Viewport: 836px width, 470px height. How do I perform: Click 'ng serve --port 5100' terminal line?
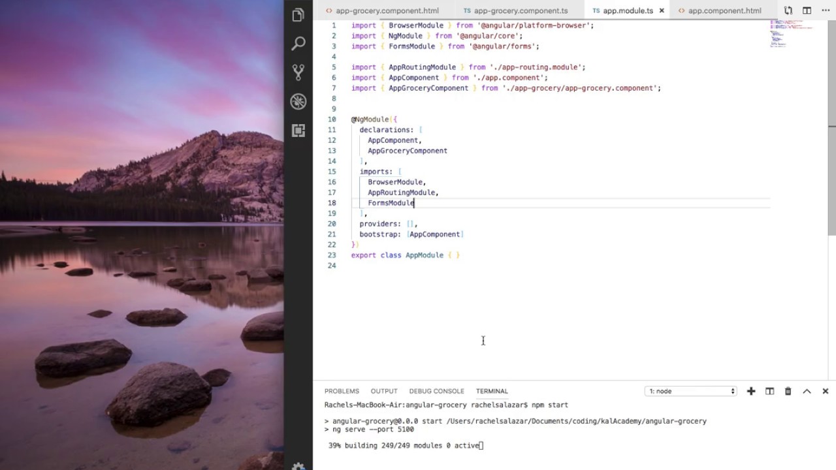tap(373, 429)
